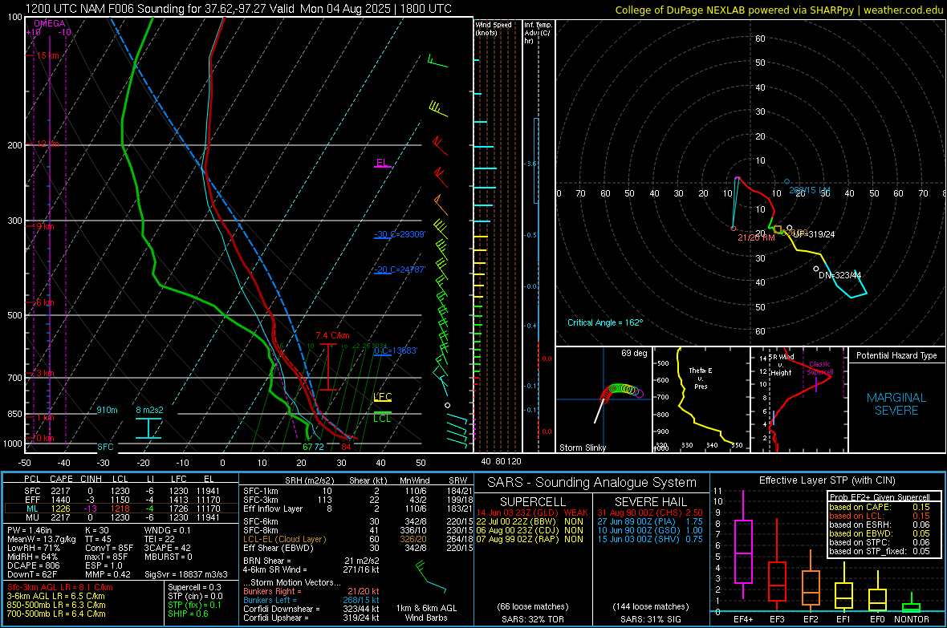
Task: Click the green "SHIP = 0.6" value
Action: click(x=188, y=614)
